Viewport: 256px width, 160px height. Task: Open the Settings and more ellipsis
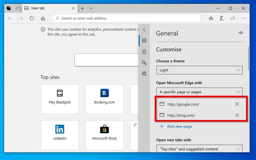244,18
